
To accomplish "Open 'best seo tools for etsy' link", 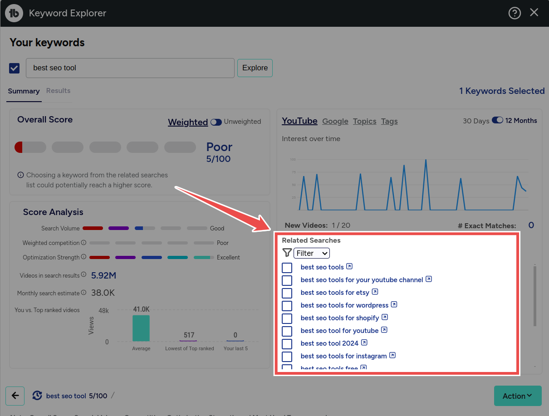I will tap(335, 293).
